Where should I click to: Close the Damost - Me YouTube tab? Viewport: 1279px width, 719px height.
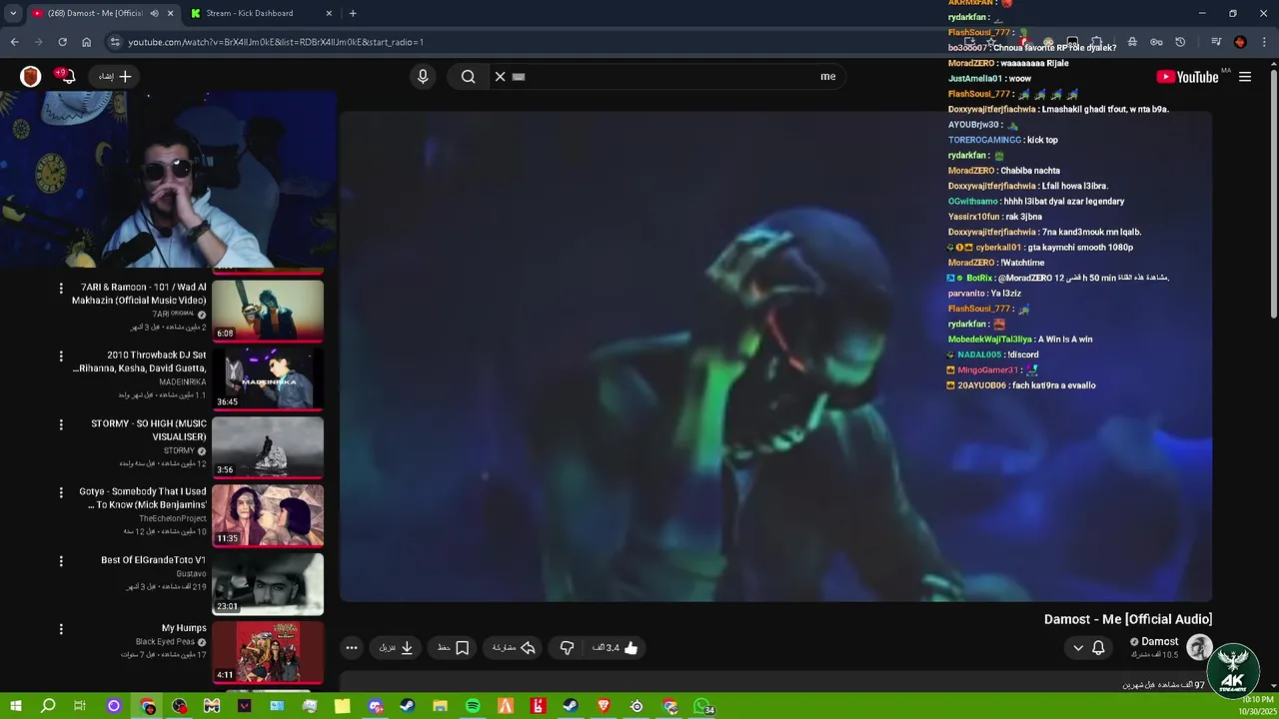[x=170, y=13]
